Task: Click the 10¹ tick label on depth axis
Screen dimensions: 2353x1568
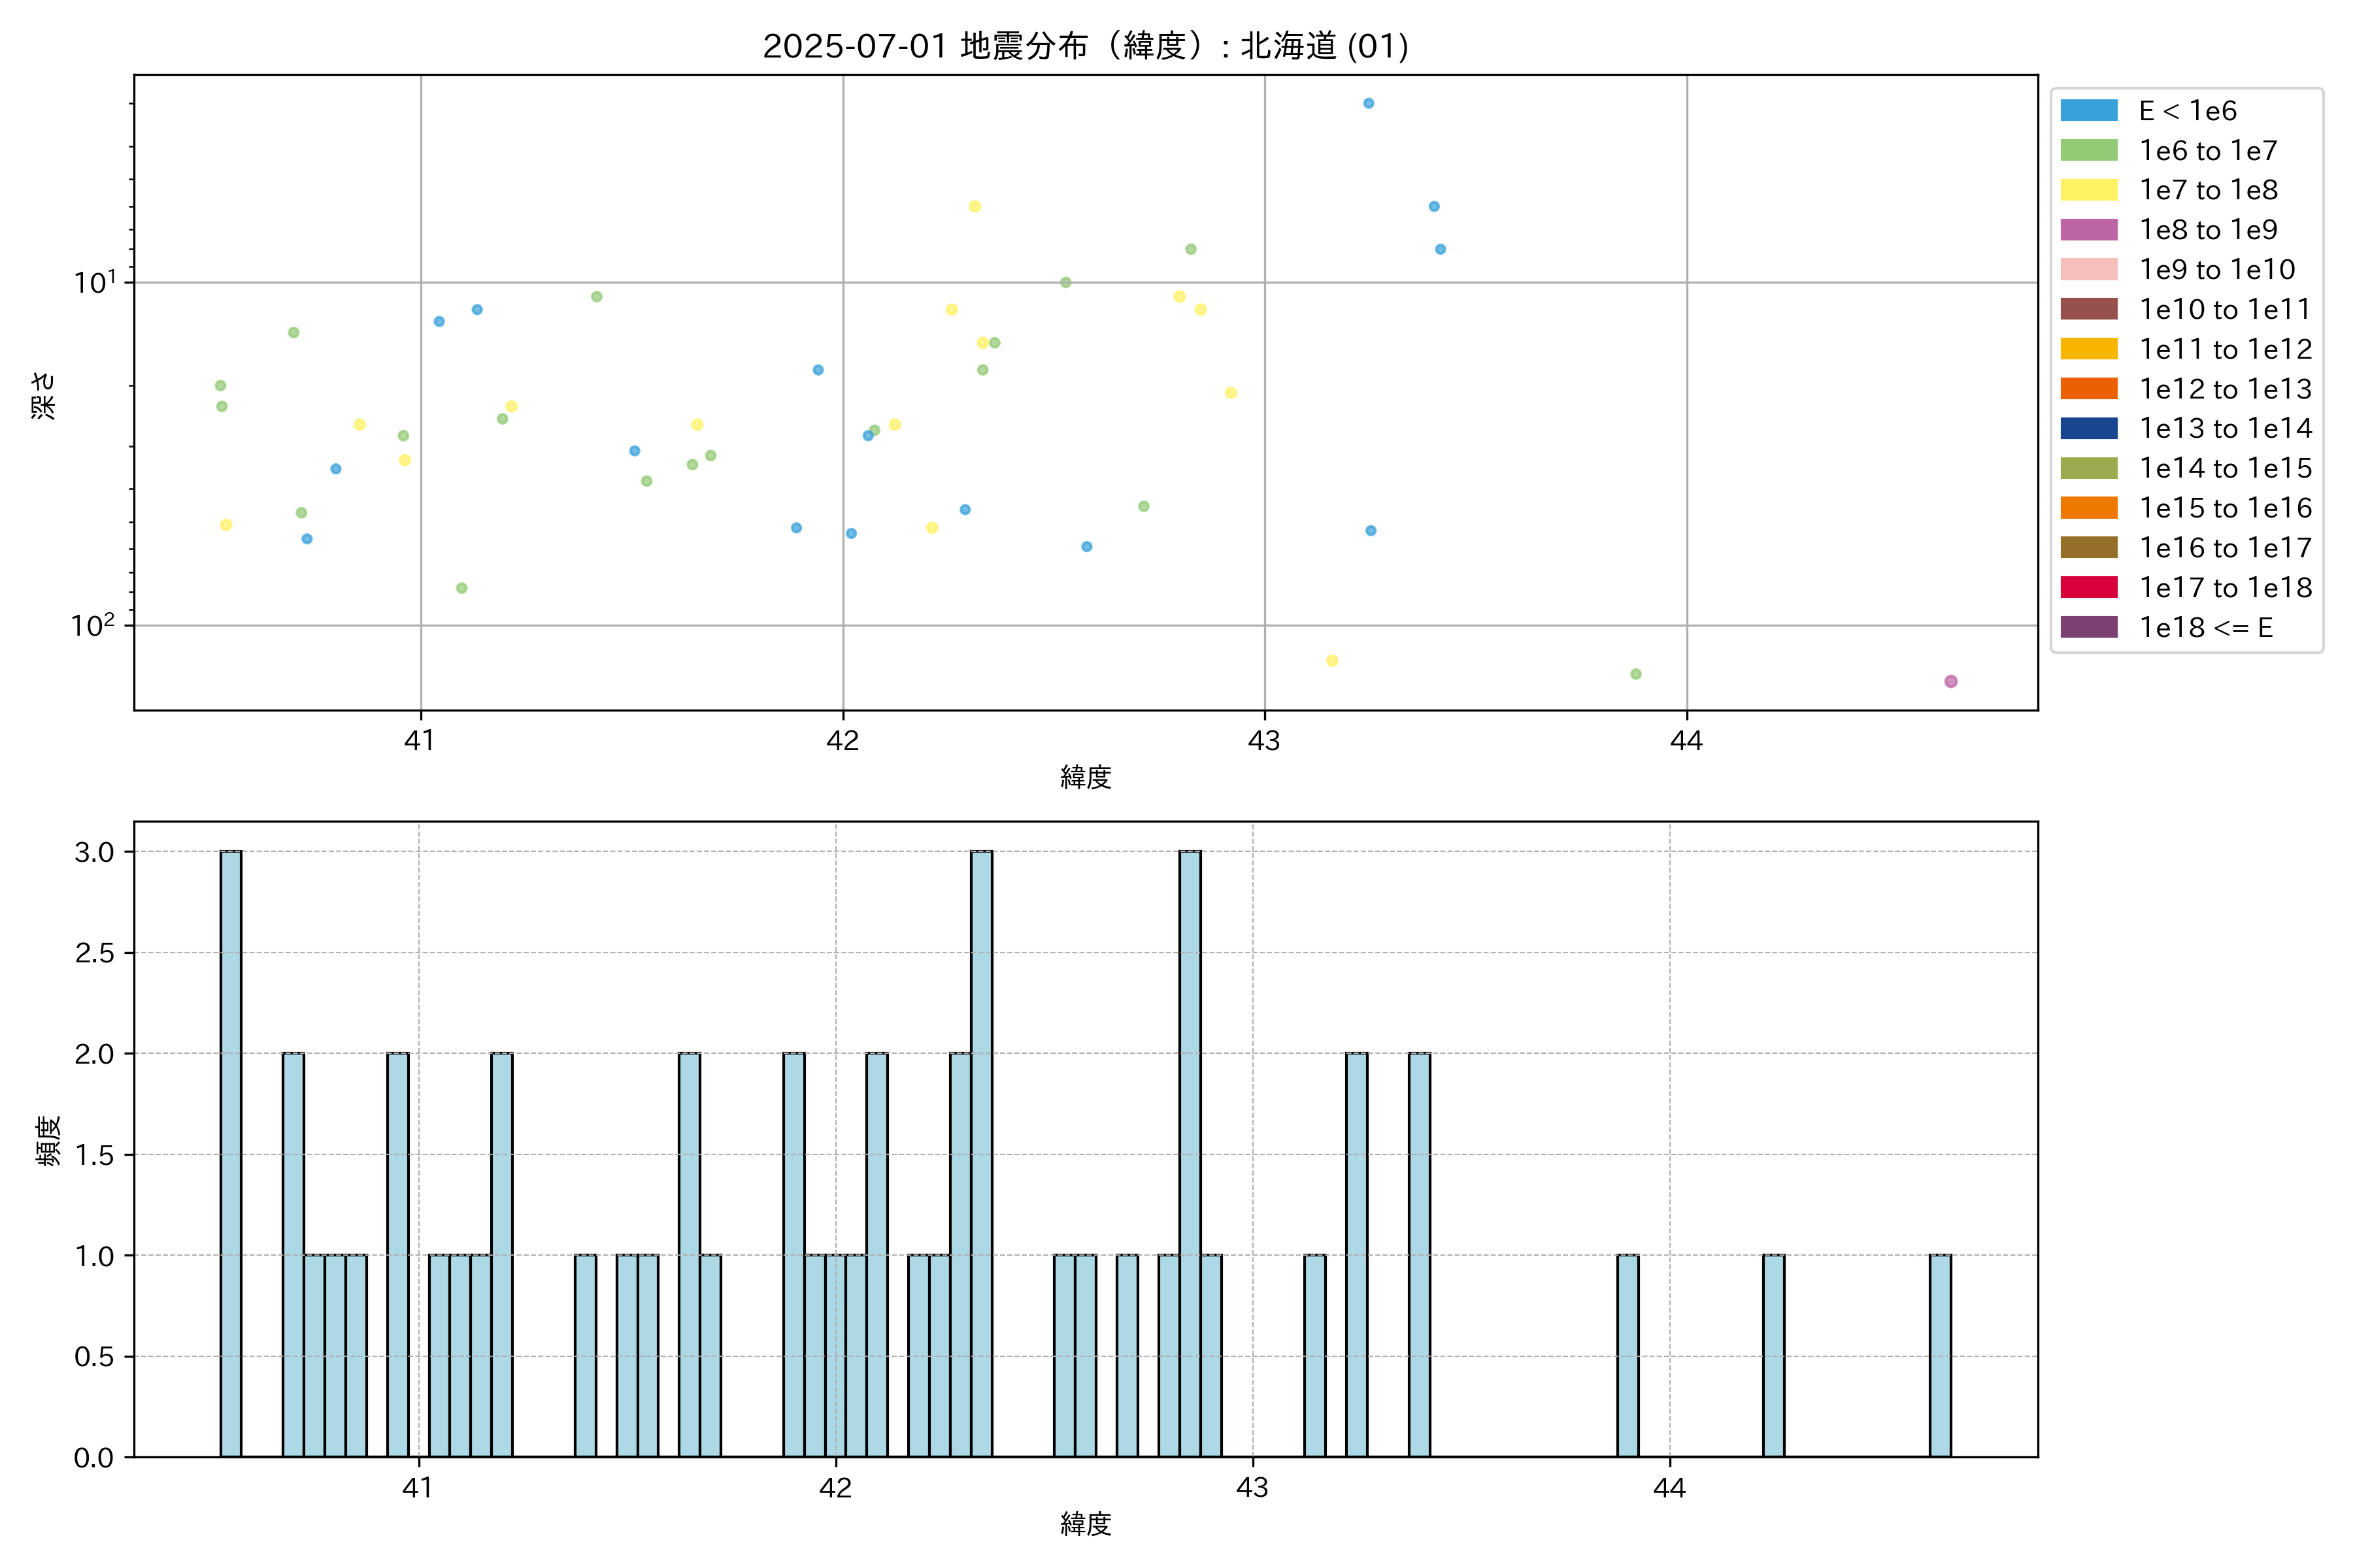Action: [94, 283]
